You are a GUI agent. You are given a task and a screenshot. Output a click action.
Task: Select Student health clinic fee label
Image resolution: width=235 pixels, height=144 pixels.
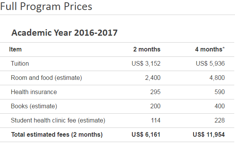coord(58,121)
